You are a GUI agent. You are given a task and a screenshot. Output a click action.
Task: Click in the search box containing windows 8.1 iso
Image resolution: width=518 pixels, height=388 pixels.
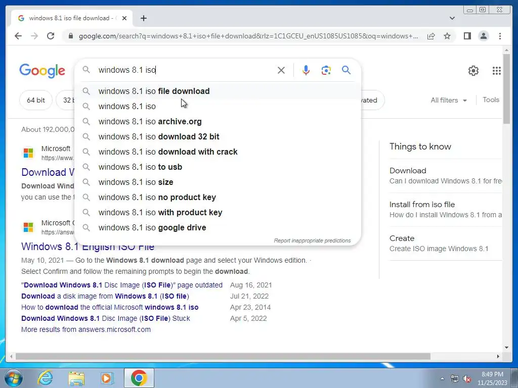(185, 70)
